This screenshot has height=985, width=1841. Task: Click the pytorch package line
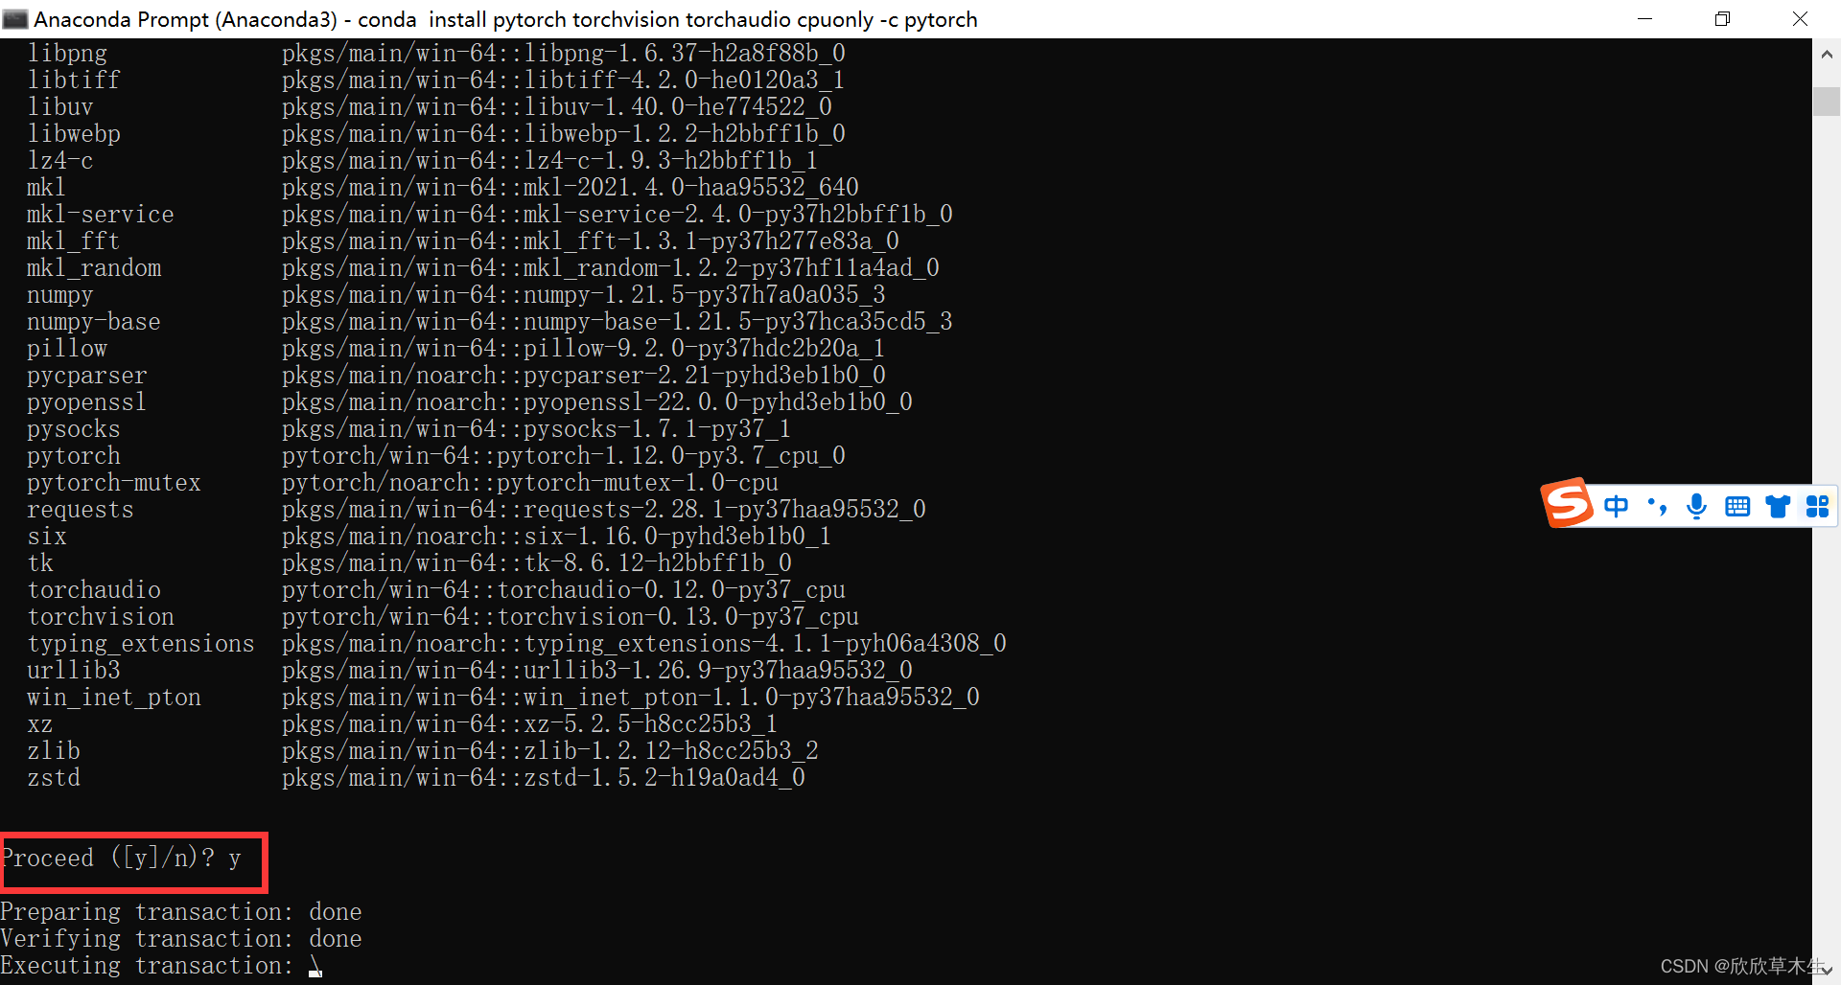tap(436, 455)
